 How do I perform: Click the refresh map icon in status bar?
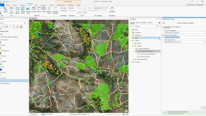(127, 114)
